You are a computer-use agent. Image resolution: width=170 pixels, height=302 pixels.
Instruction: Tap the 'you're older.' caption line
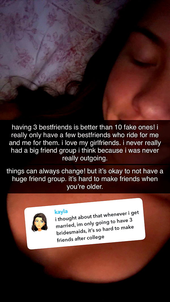(x=85, y=187)
